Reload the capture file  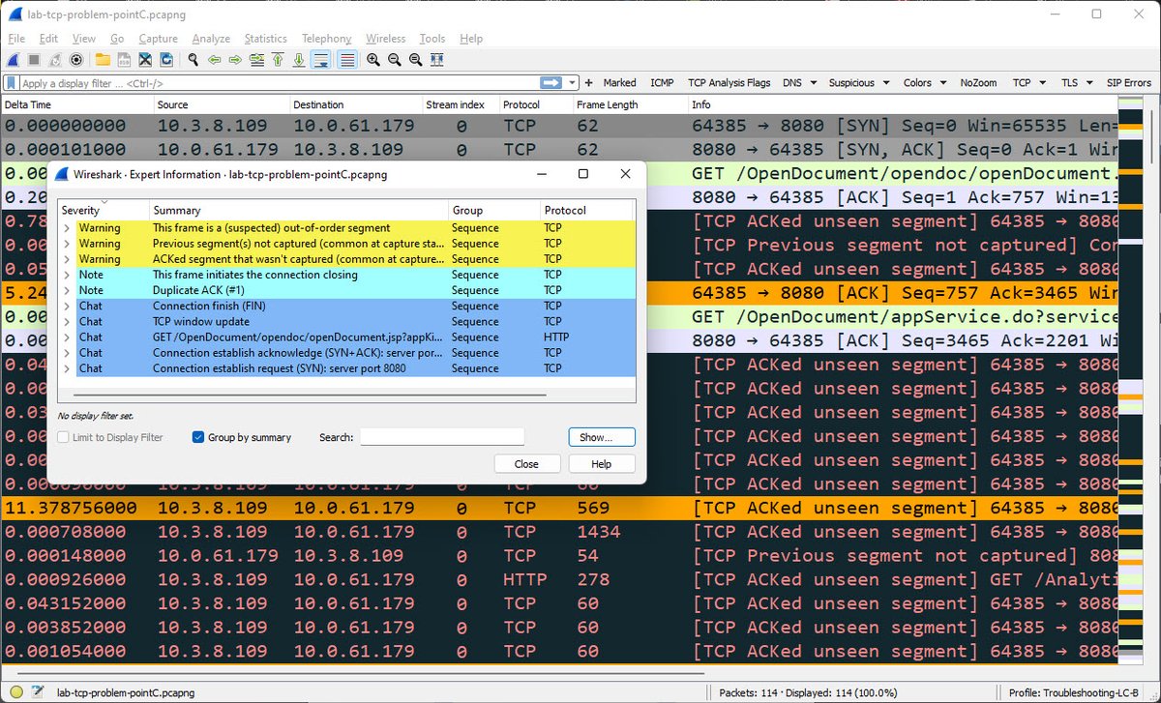166,60
